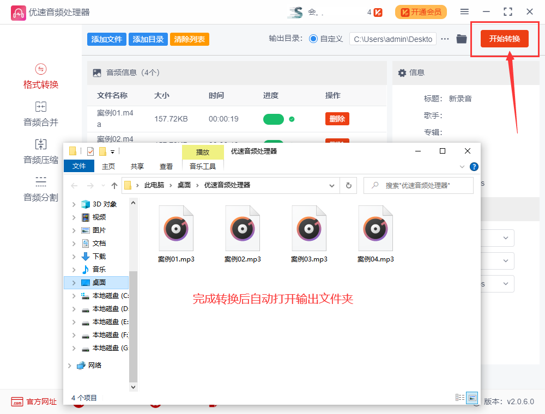
Task: Click 桌面 in the address breadcrumb
Action: pos(184,185)
